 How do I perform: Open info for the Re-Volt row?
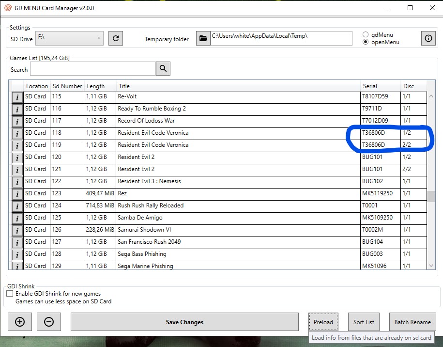click(17, 97)
